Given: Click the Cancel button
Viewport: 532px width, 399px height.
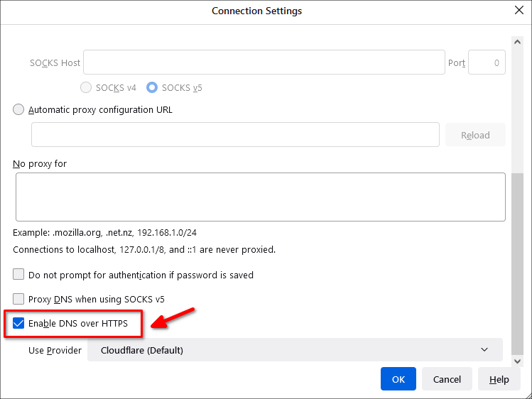Looking at the screenshot, I should 447,379.
